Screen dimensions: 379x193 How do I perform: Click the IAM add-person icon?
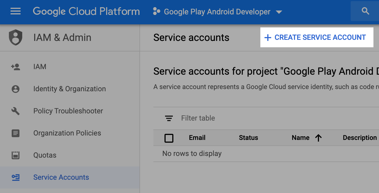(x=16, y=67)
